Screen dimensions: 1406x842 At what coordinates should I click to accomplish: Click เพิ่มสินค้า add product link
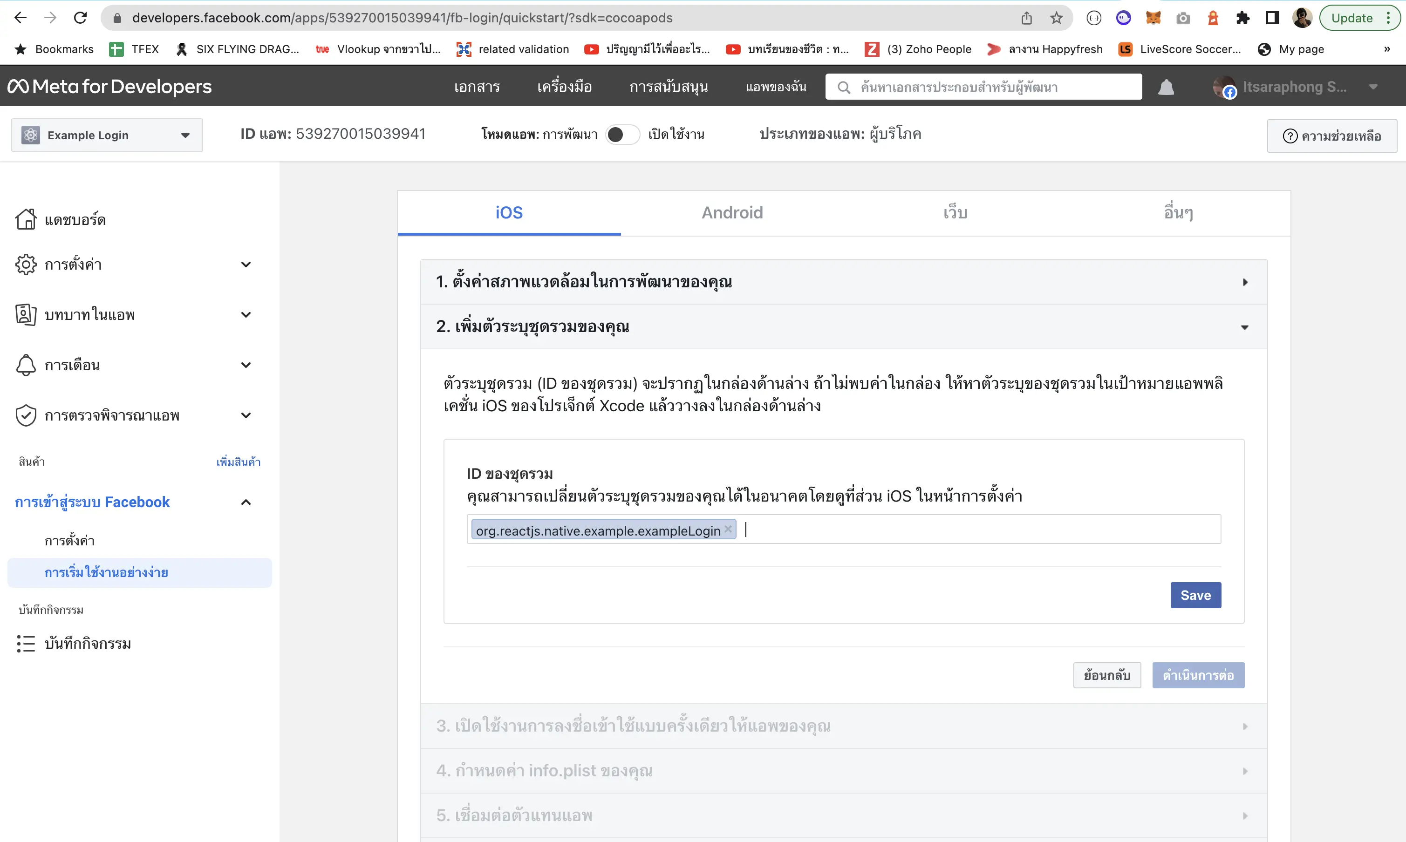239,462
